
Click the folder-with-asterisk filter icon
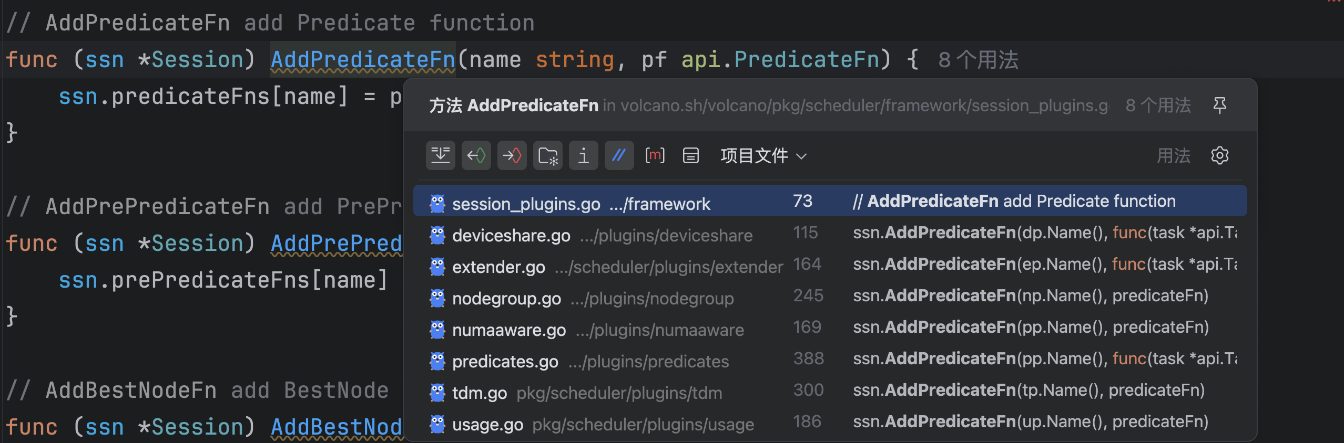(547, 155)
